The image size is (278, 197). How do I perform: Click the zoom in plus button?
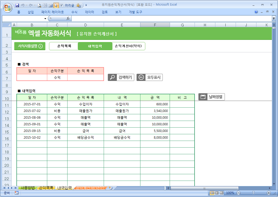coord(269,193)
